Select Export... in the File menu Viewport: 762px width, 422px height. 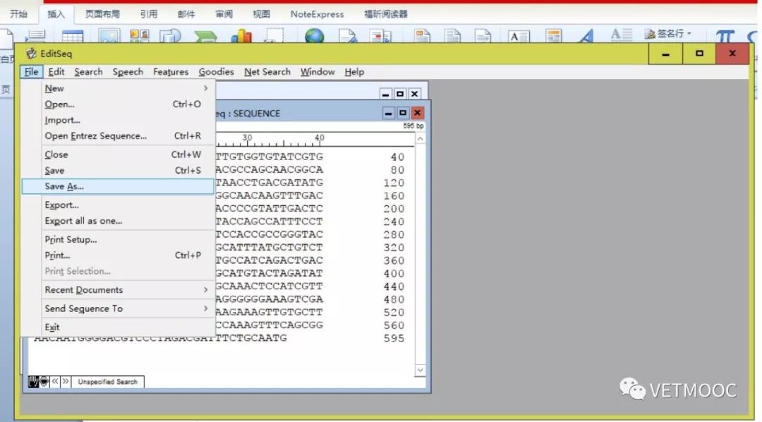[x=118, y=205]
